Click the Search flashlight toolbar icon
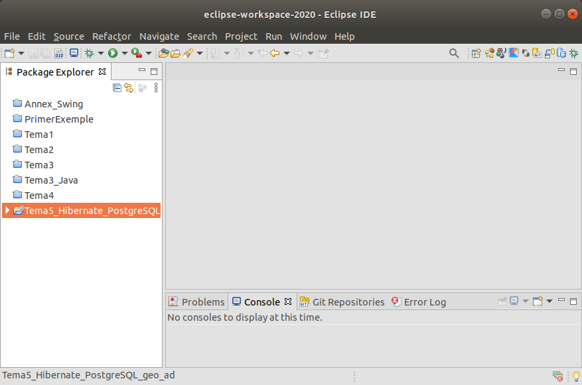 point(188,54)
